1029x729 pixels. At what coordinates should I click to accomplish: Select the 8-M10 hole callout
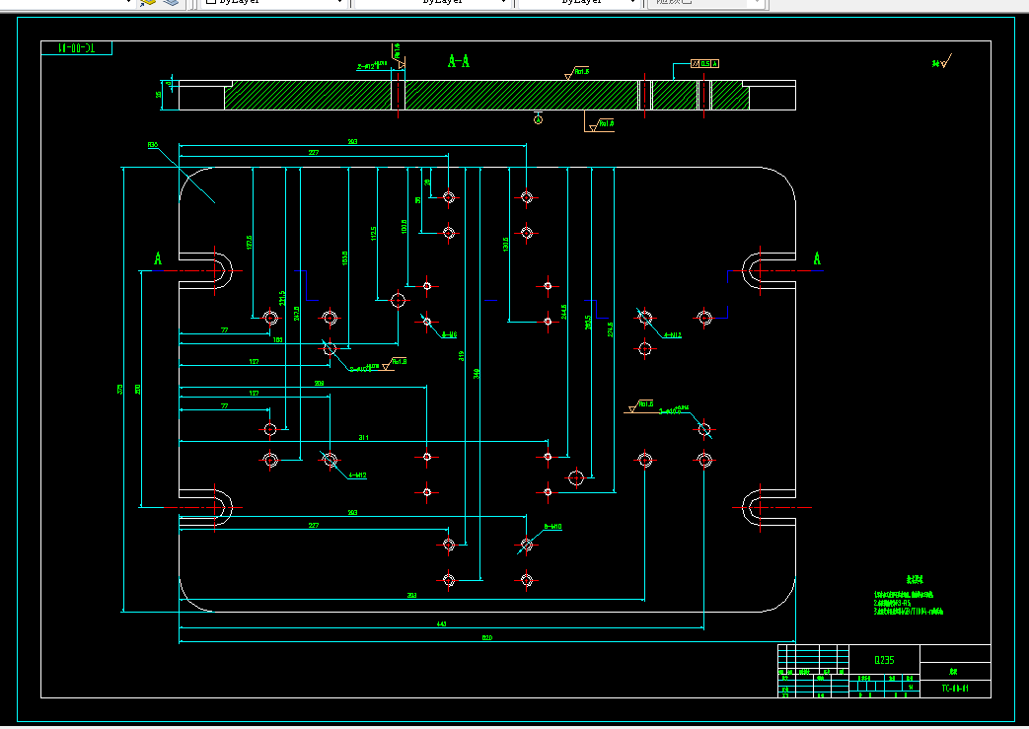coord(552,526)
